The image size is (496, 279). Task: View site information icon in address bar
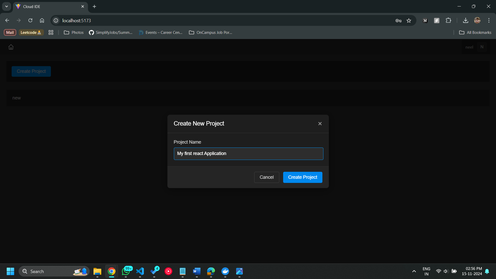pyautogui.click(x=56, y=20)
